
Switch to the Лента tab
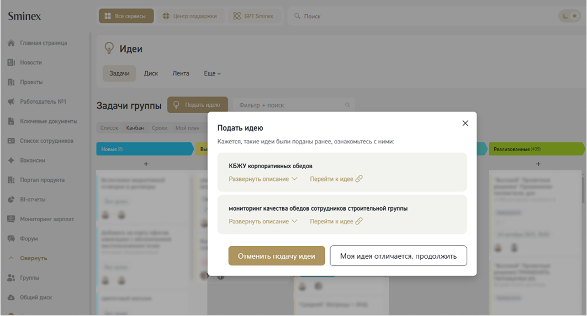(181, 73)
